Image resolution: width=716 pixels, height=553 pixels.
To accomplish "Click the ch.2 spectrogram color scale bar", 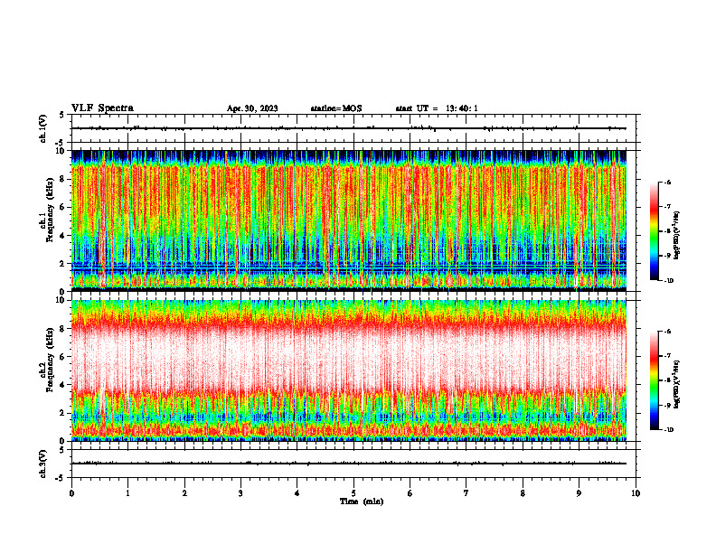I will (654, 380).
